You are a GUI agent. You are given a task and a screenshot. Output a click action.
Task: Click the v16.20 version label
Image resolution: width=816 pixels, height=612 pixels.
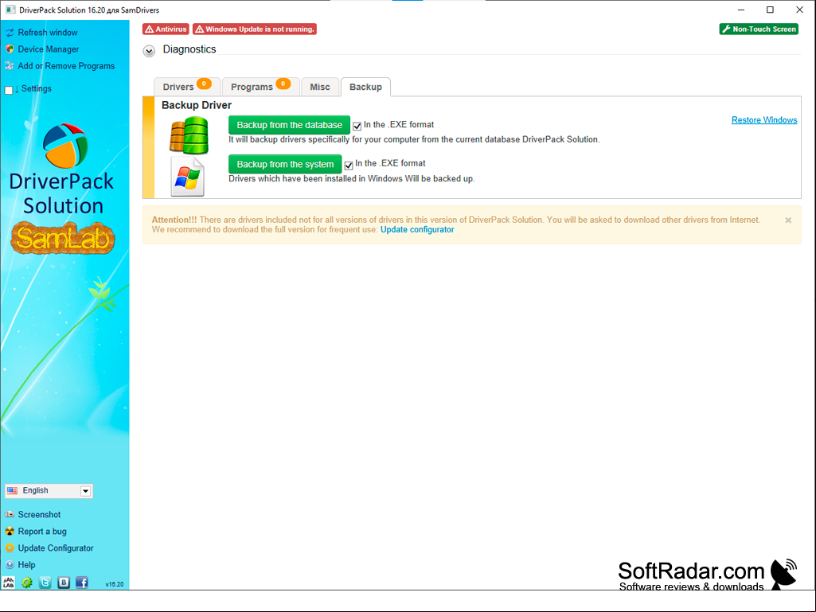(x=115, y=584)
